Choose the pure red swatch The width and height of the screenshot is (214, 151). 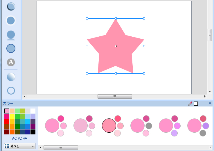7,121
